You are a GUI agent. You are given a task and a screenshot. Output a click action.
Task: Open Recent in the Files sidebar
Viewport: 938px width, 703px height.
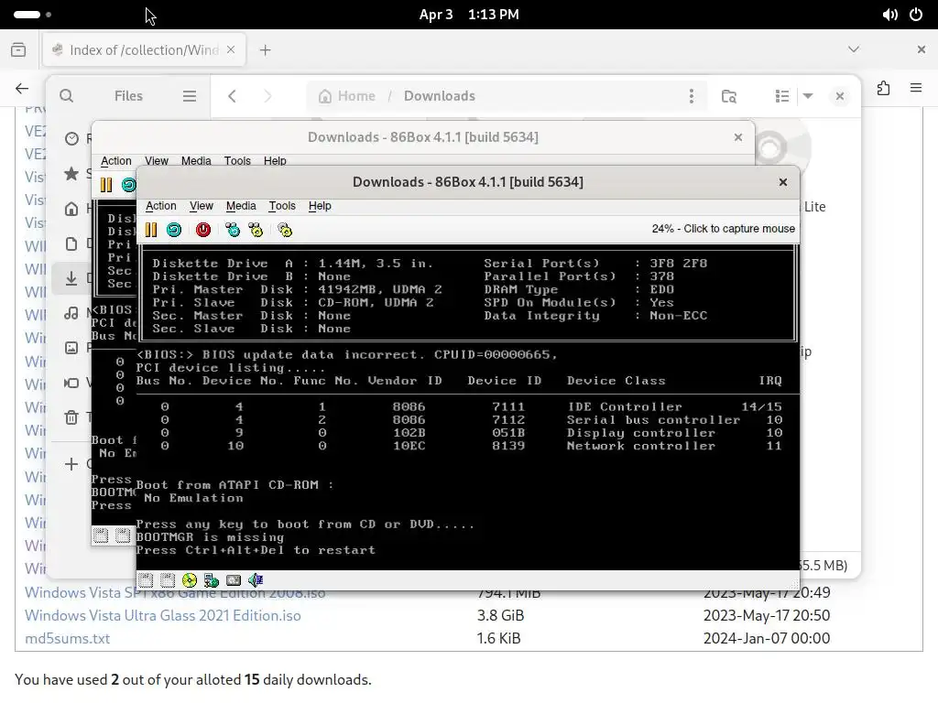(x=71, y=139)
